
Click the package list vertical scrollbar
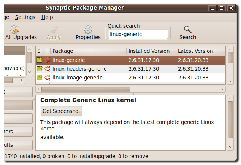(230, 58)
